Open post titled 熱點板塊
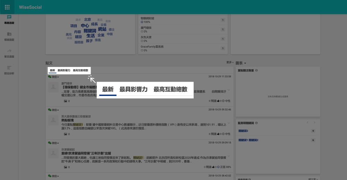 pos(68,120)
